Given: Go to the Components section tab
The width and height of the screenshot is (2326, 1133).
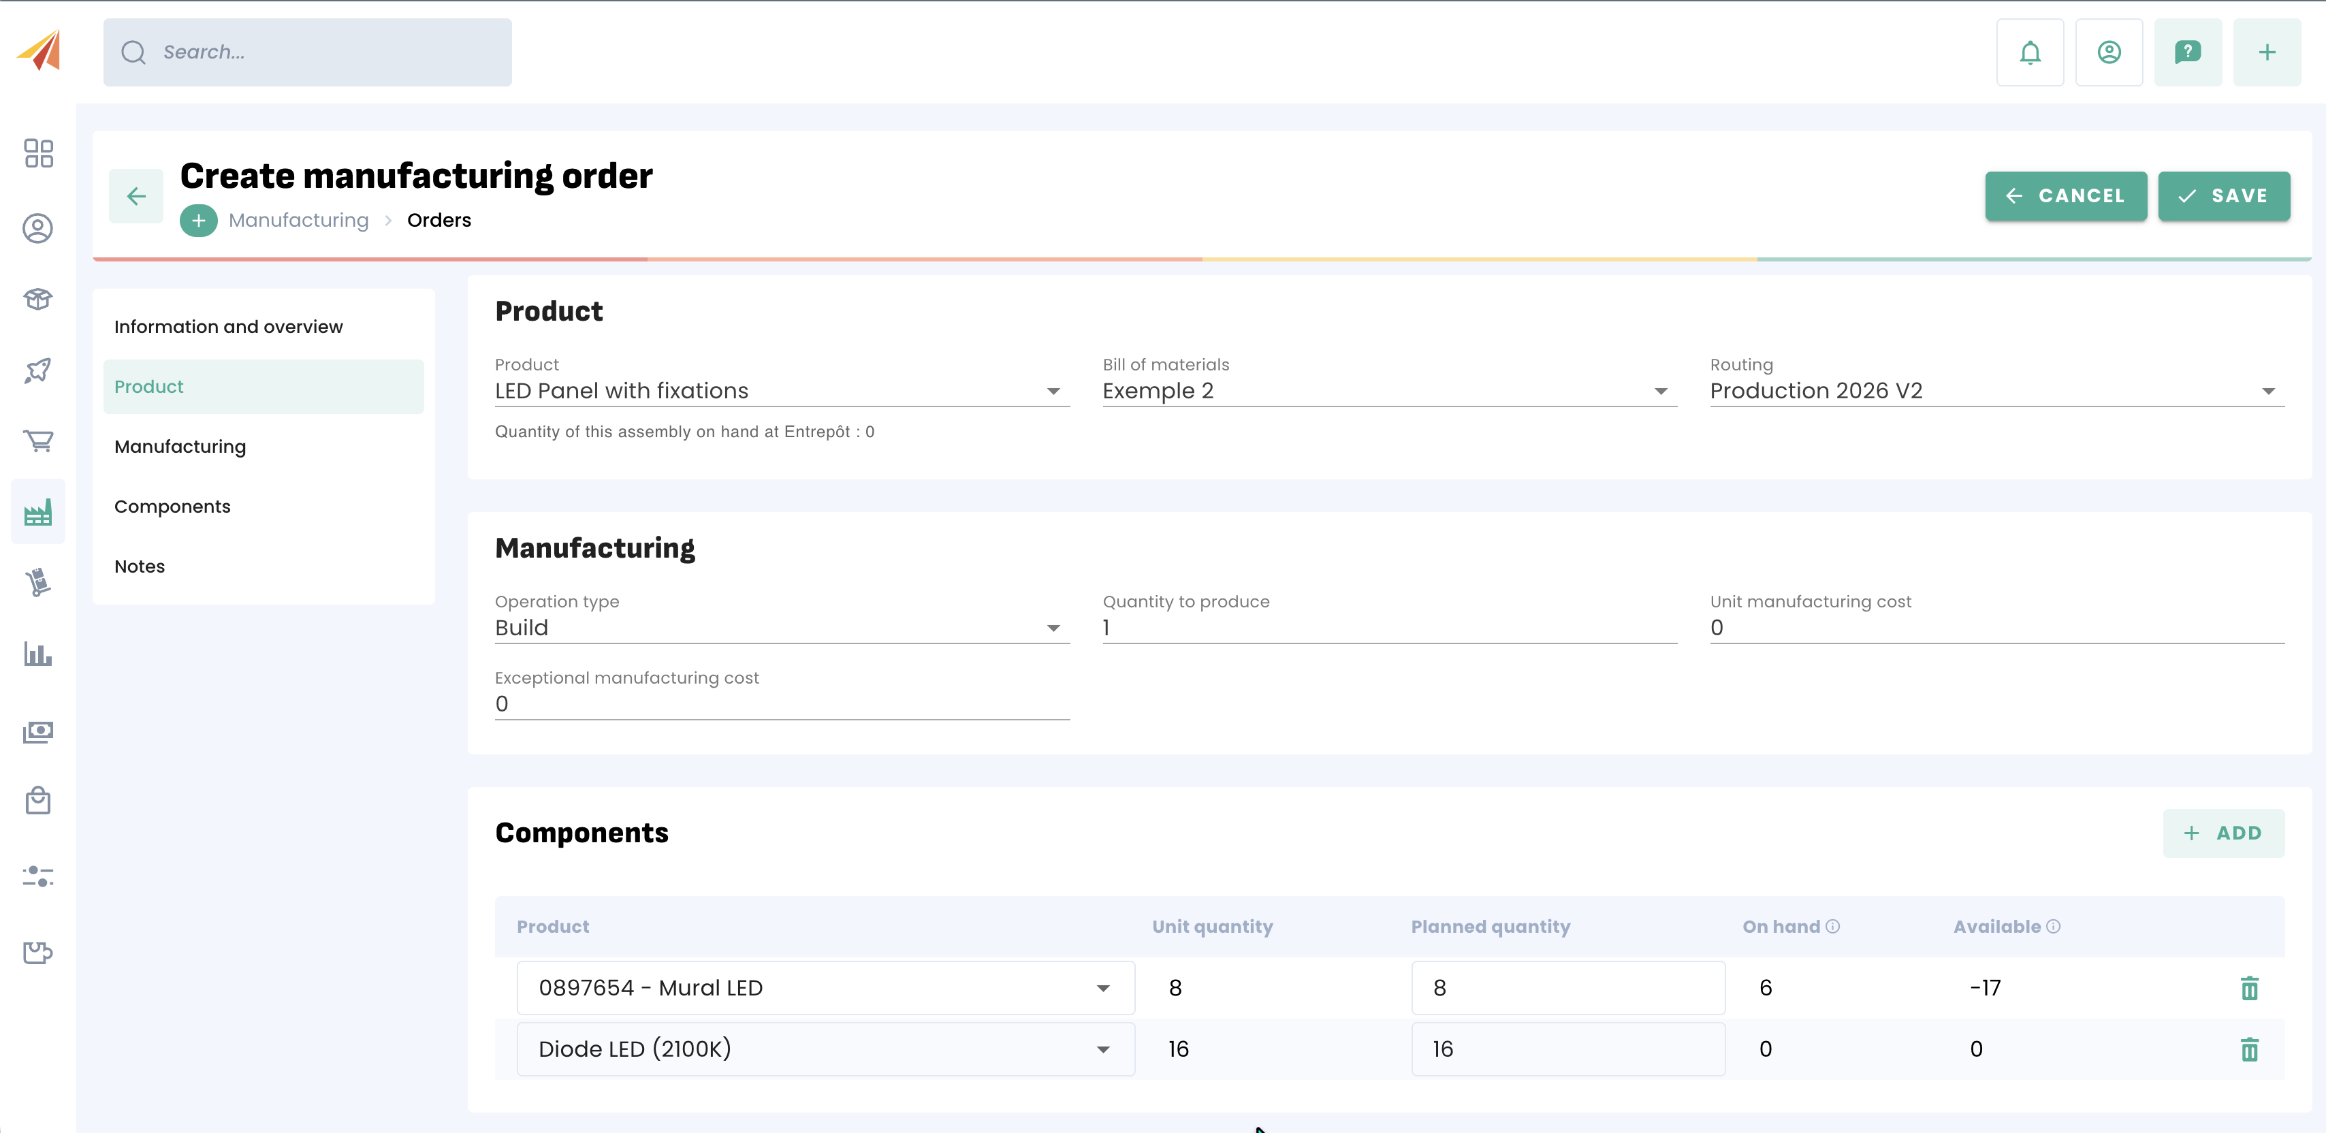Looking at the screenshot, I should coord(172,507).
